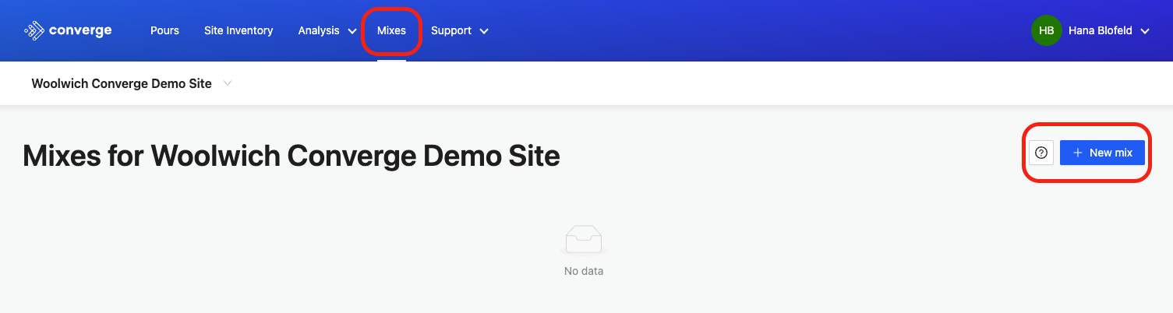Click the New mix button
The width and height of the screenshot is (1173, 313).
1102,153
